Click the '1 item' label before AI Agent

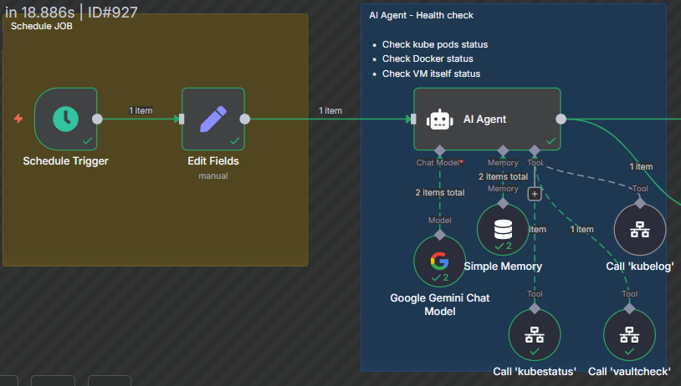coord(330,110)
